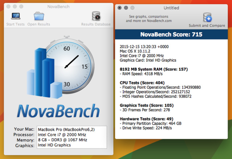Click zoom button of NovaBench window
Screen dimensions: 232x159
point(21,7)
